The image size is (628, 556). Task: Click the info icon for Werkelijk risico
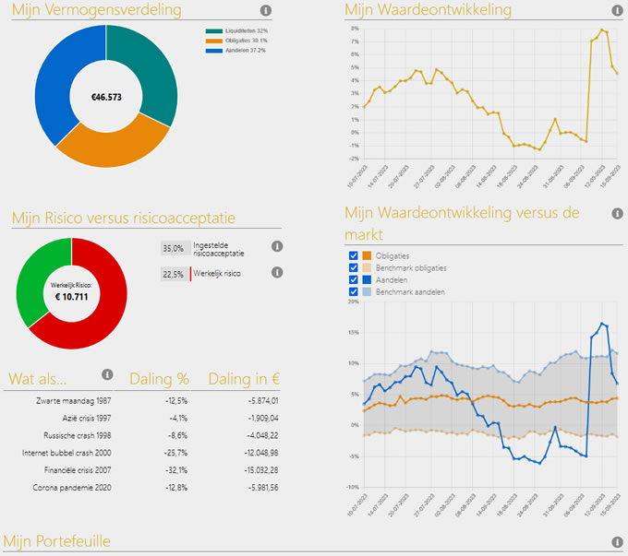click(276, 273)
